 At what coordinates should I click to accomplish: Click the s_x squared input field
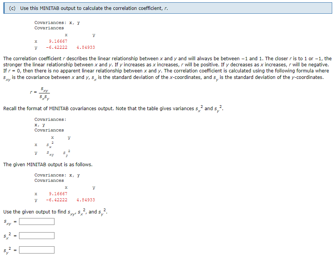click(x=36, y=235)
